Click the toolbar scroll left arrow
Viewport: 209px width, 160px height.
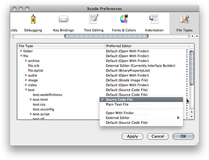pyautogui.click(x=192, y=36)
